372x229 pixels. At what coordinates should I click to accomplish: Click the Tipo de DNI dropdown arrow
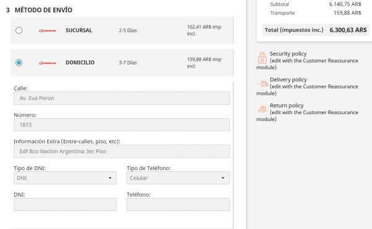[110, 178]
